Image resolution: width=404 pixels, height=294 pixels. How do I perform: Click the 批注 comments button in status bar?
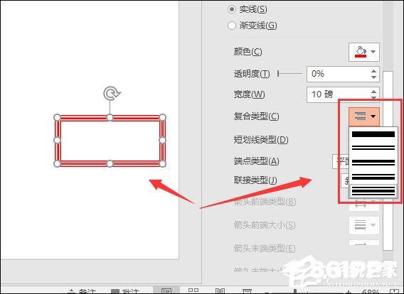pyautogui.click(x=125, y=291)
